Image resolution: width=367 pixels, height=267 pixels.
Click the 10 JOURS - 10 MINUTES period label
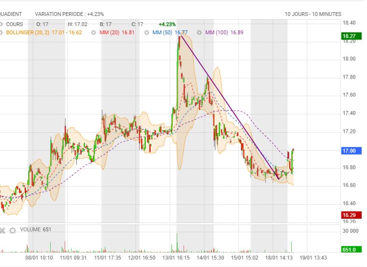point(312,14)
